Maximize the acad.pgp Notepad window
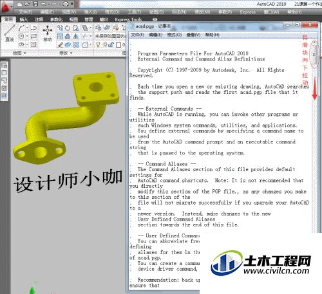 (x=297, y=24)
